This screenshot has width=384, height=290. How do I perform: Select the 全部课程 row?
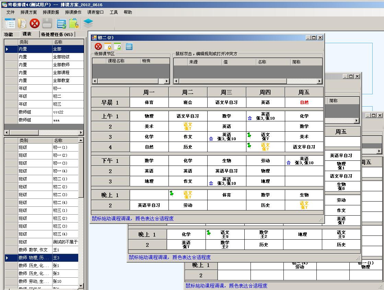(x=44, y=72)
